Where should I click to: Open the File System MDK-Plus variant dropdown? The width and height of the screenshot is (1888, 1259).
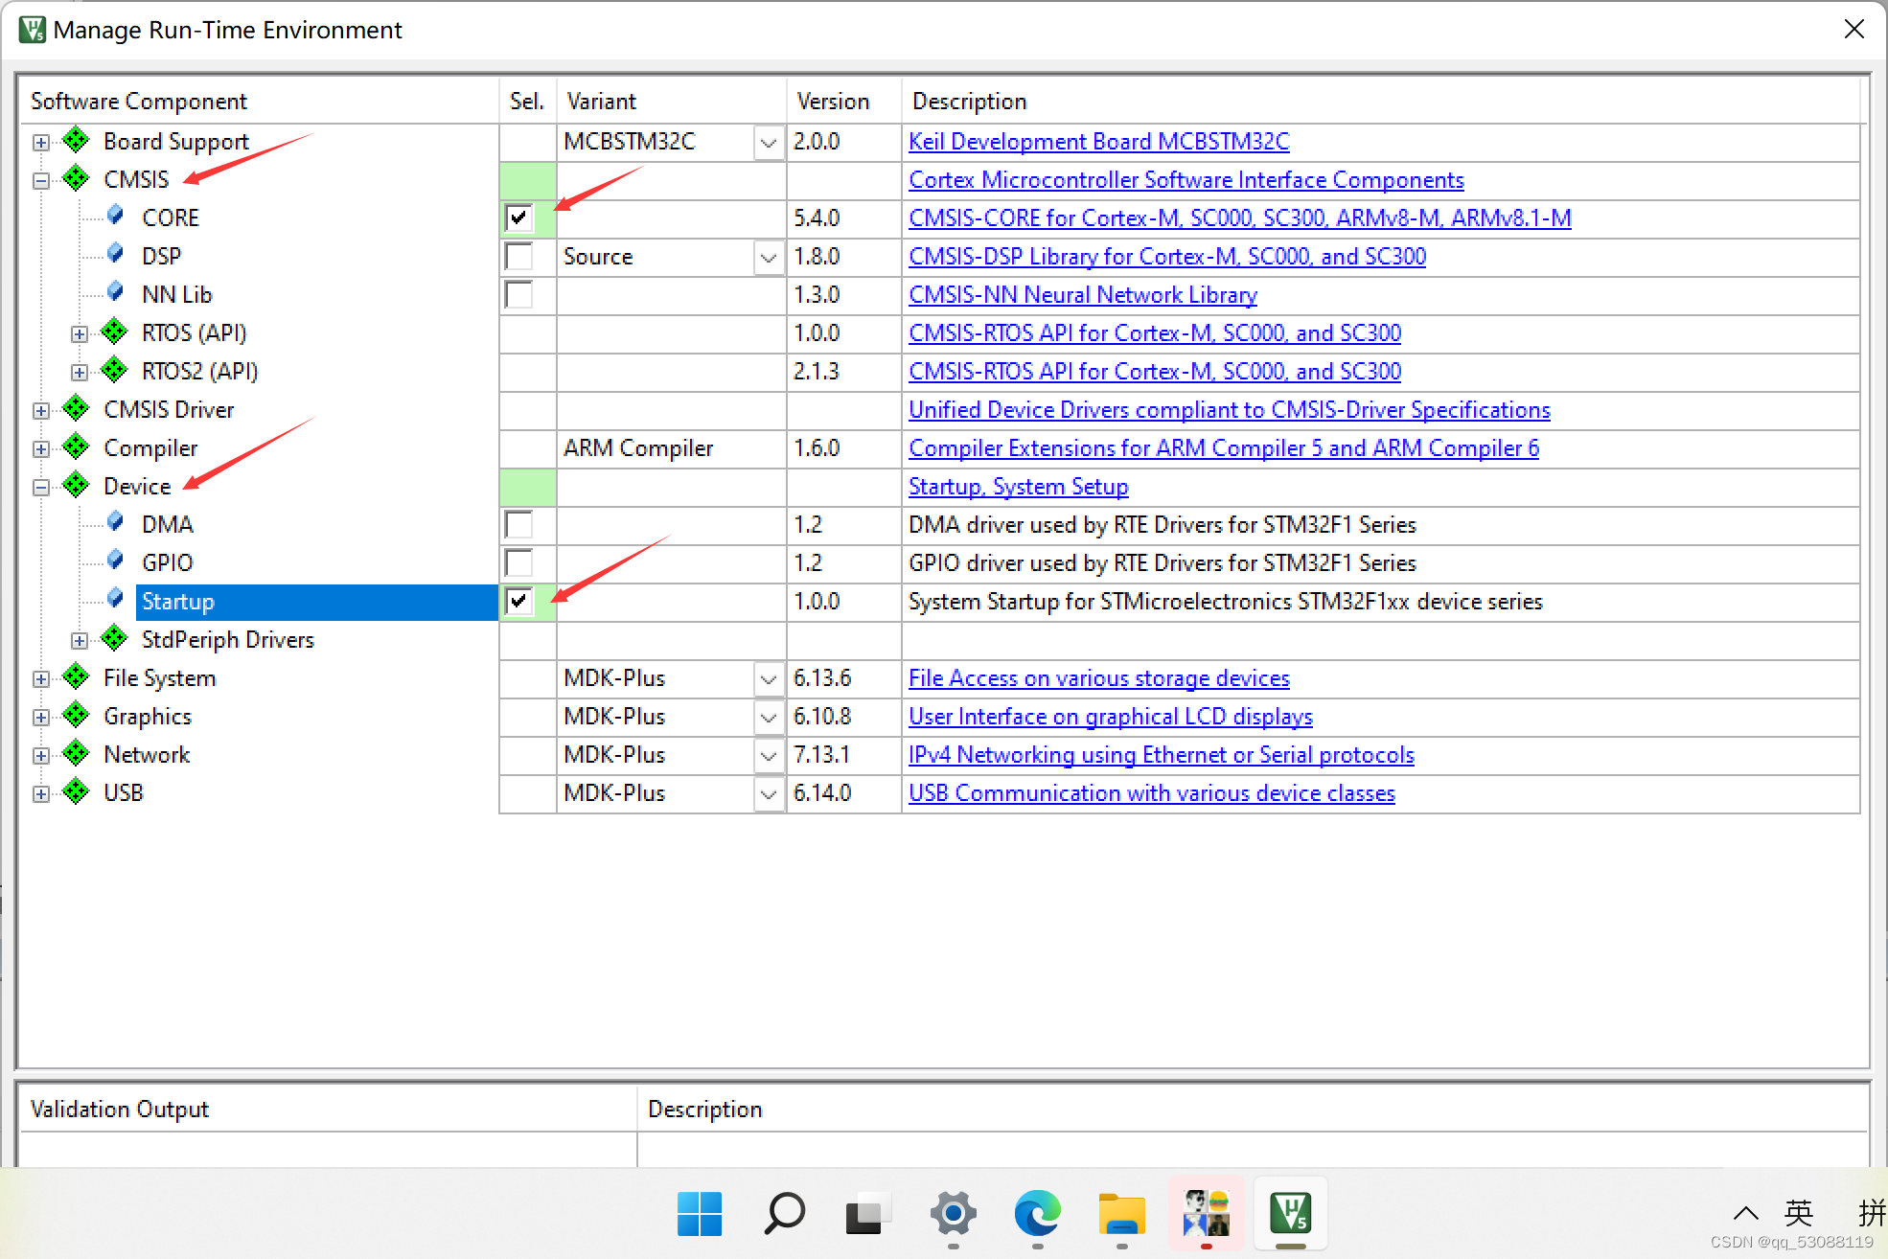point(768,678)
